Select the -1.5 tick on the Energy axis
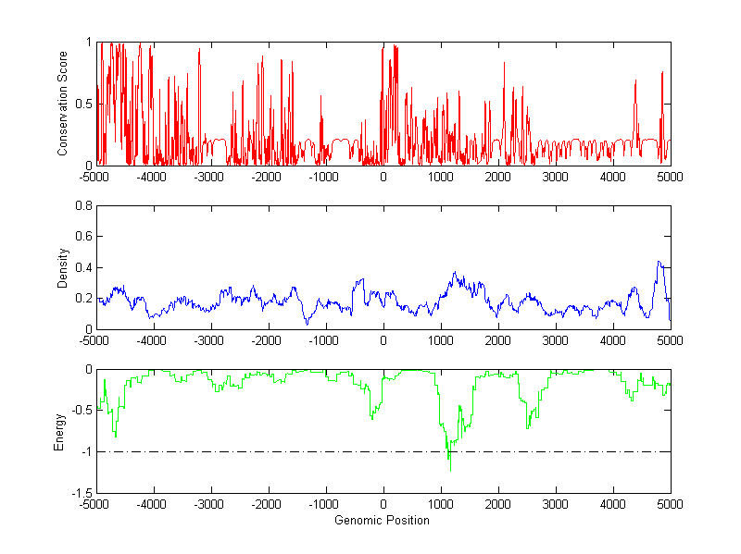Image resolution: width=741 pixels, height=554 pixels. pos(82,493)
